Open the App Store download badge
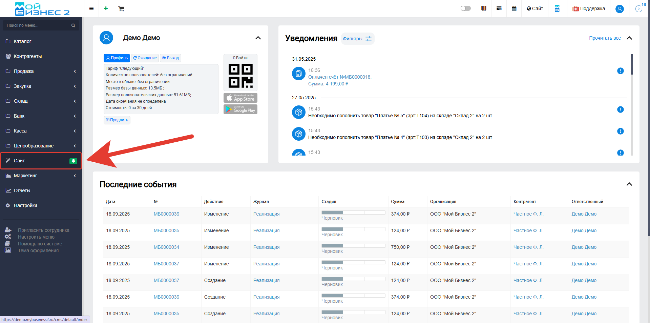 tap(240, 98)
